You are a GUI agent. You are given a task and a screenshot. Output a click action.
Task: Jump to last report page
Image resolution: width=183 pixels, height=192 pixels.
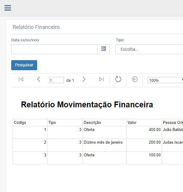(x=101, y=79)
